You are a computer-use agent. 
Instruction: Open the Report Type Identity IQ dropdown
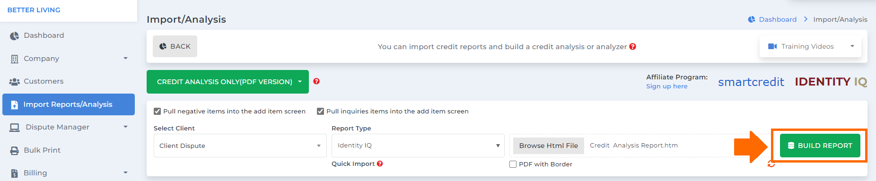(418, 146)
